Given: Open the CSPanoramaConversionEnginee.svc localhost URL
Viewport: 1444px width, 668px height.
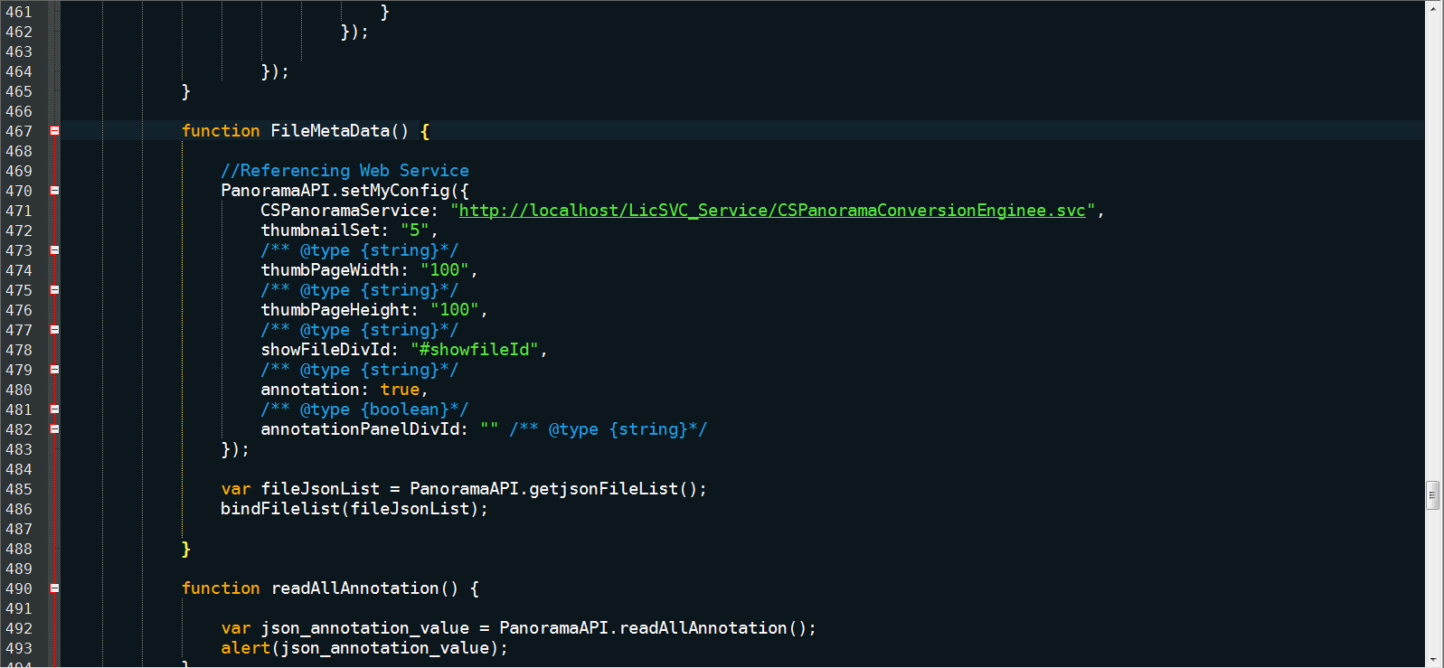Looking at the screenshot, I should tap(771, 211).
